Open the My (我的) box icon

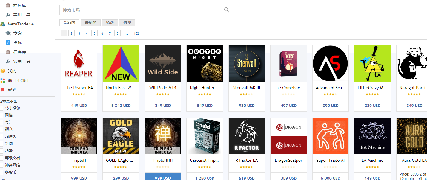pyautogui.click(x=3, y=71)
